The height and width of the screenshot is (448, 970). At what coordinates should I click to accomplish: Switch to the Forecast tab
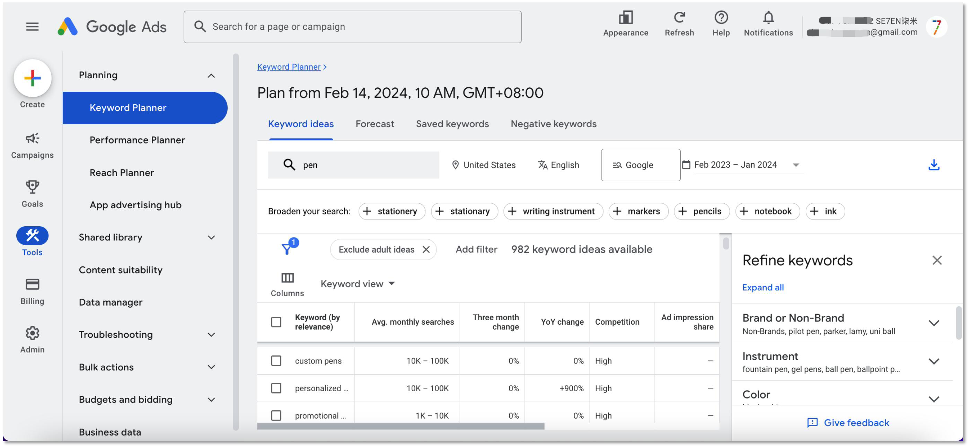click(375, 124)
